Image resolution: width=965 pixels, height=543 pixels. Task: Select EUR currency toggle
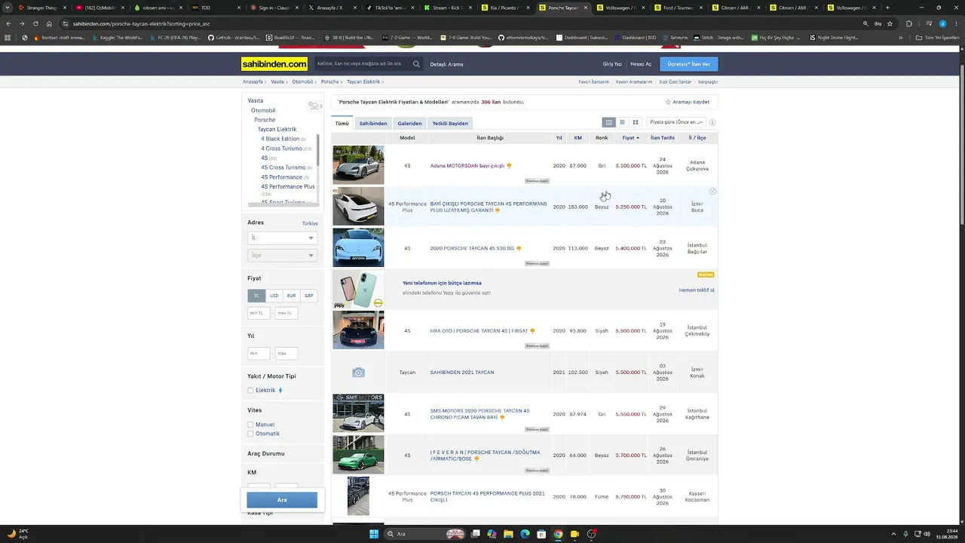coord(291,296)
